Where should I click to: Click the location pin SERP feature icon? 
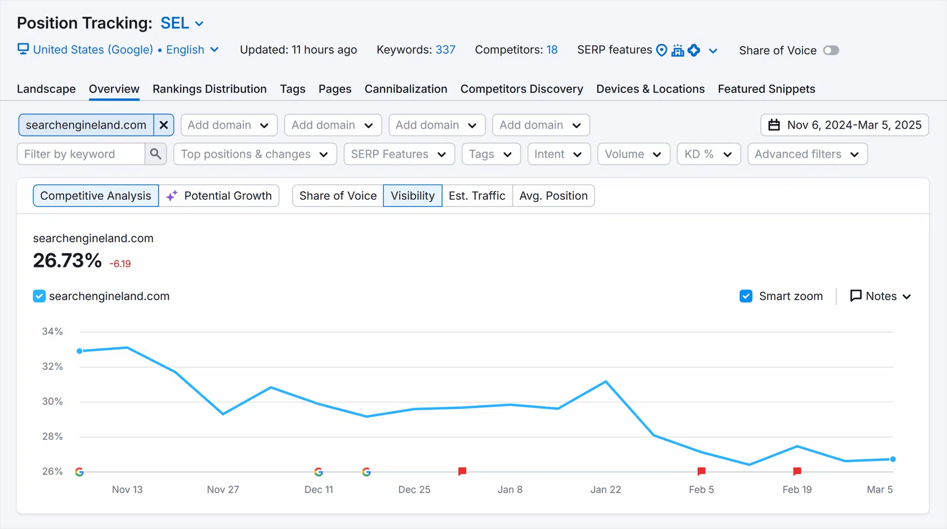[662, 50]
